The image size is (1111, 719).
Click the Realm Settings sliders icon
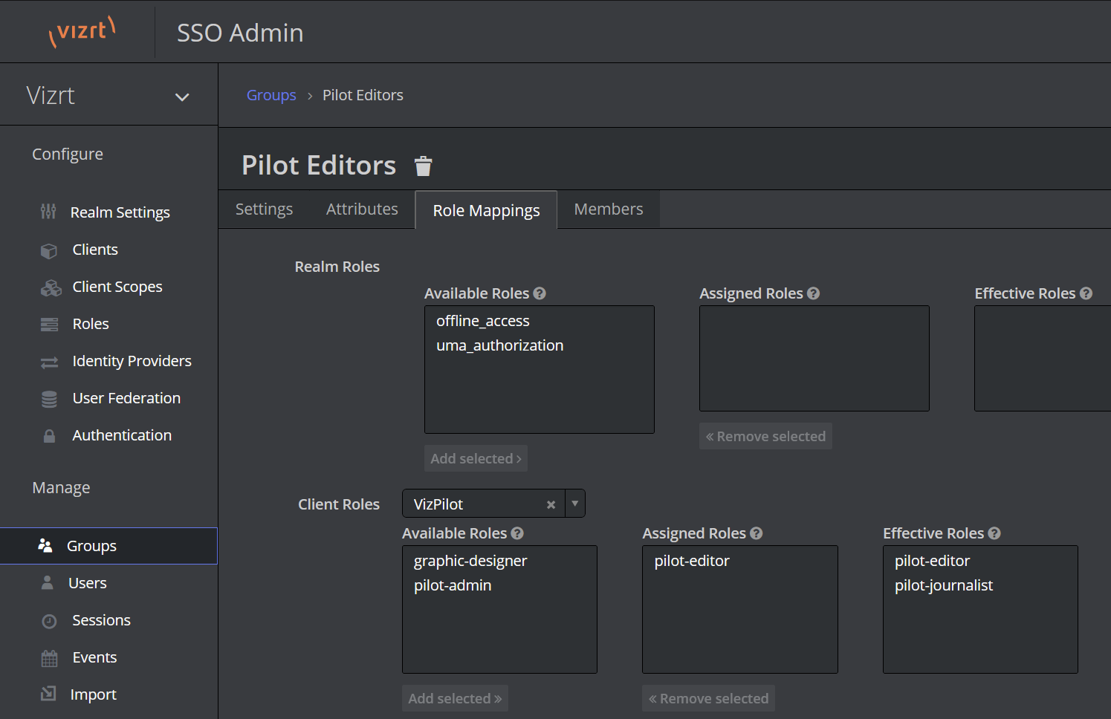coord(48,212)
